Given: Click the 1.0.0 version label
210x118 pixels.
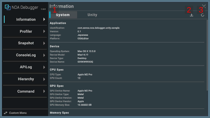Looking at the screenshot, I should [43, 9].
